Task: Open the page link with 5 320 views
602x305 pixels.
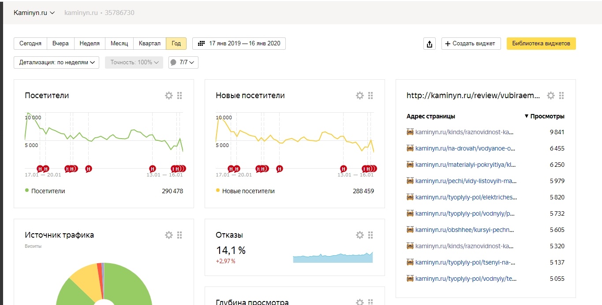Action: [x=465, y=246]
